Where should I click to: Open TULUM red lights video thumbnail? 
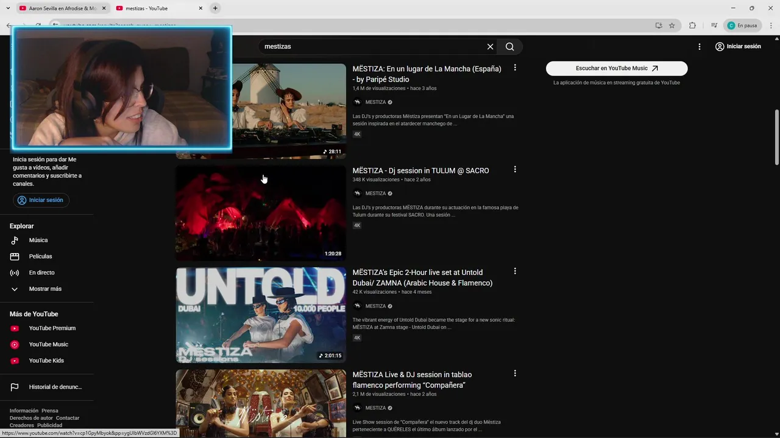click(261, 213)
